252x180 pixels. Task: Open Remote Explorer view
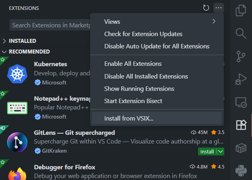[x=241, y=102]
